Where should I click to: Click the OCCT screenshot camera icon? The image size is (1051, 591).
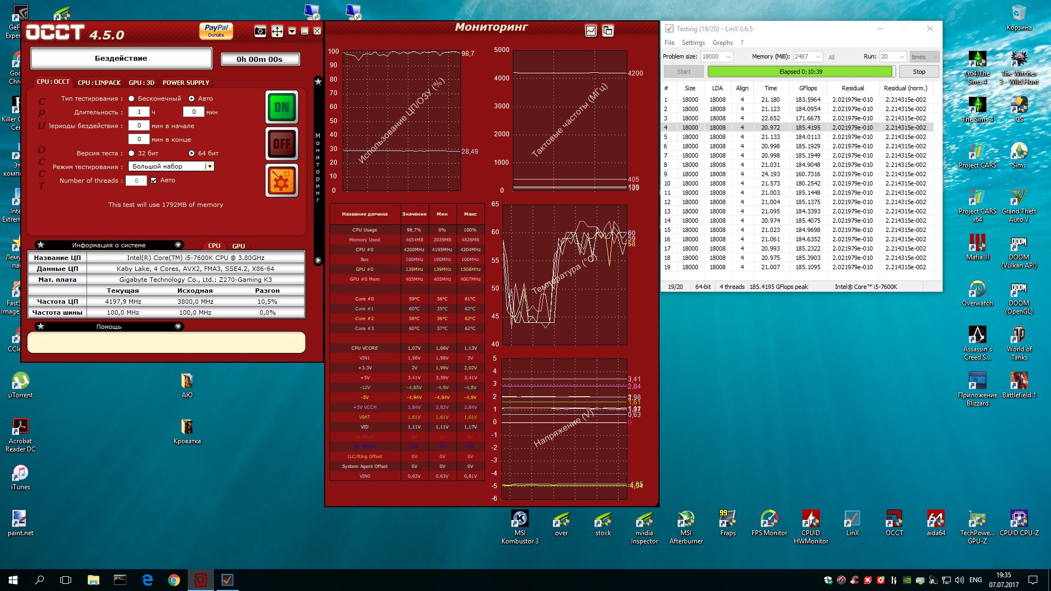point(260,31)
